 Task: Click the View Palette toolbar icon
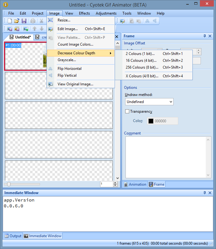139,21
